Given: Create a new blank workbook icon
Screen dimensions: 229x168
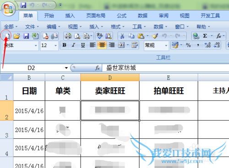Looking at the screenshot, I should pos(7,36).
